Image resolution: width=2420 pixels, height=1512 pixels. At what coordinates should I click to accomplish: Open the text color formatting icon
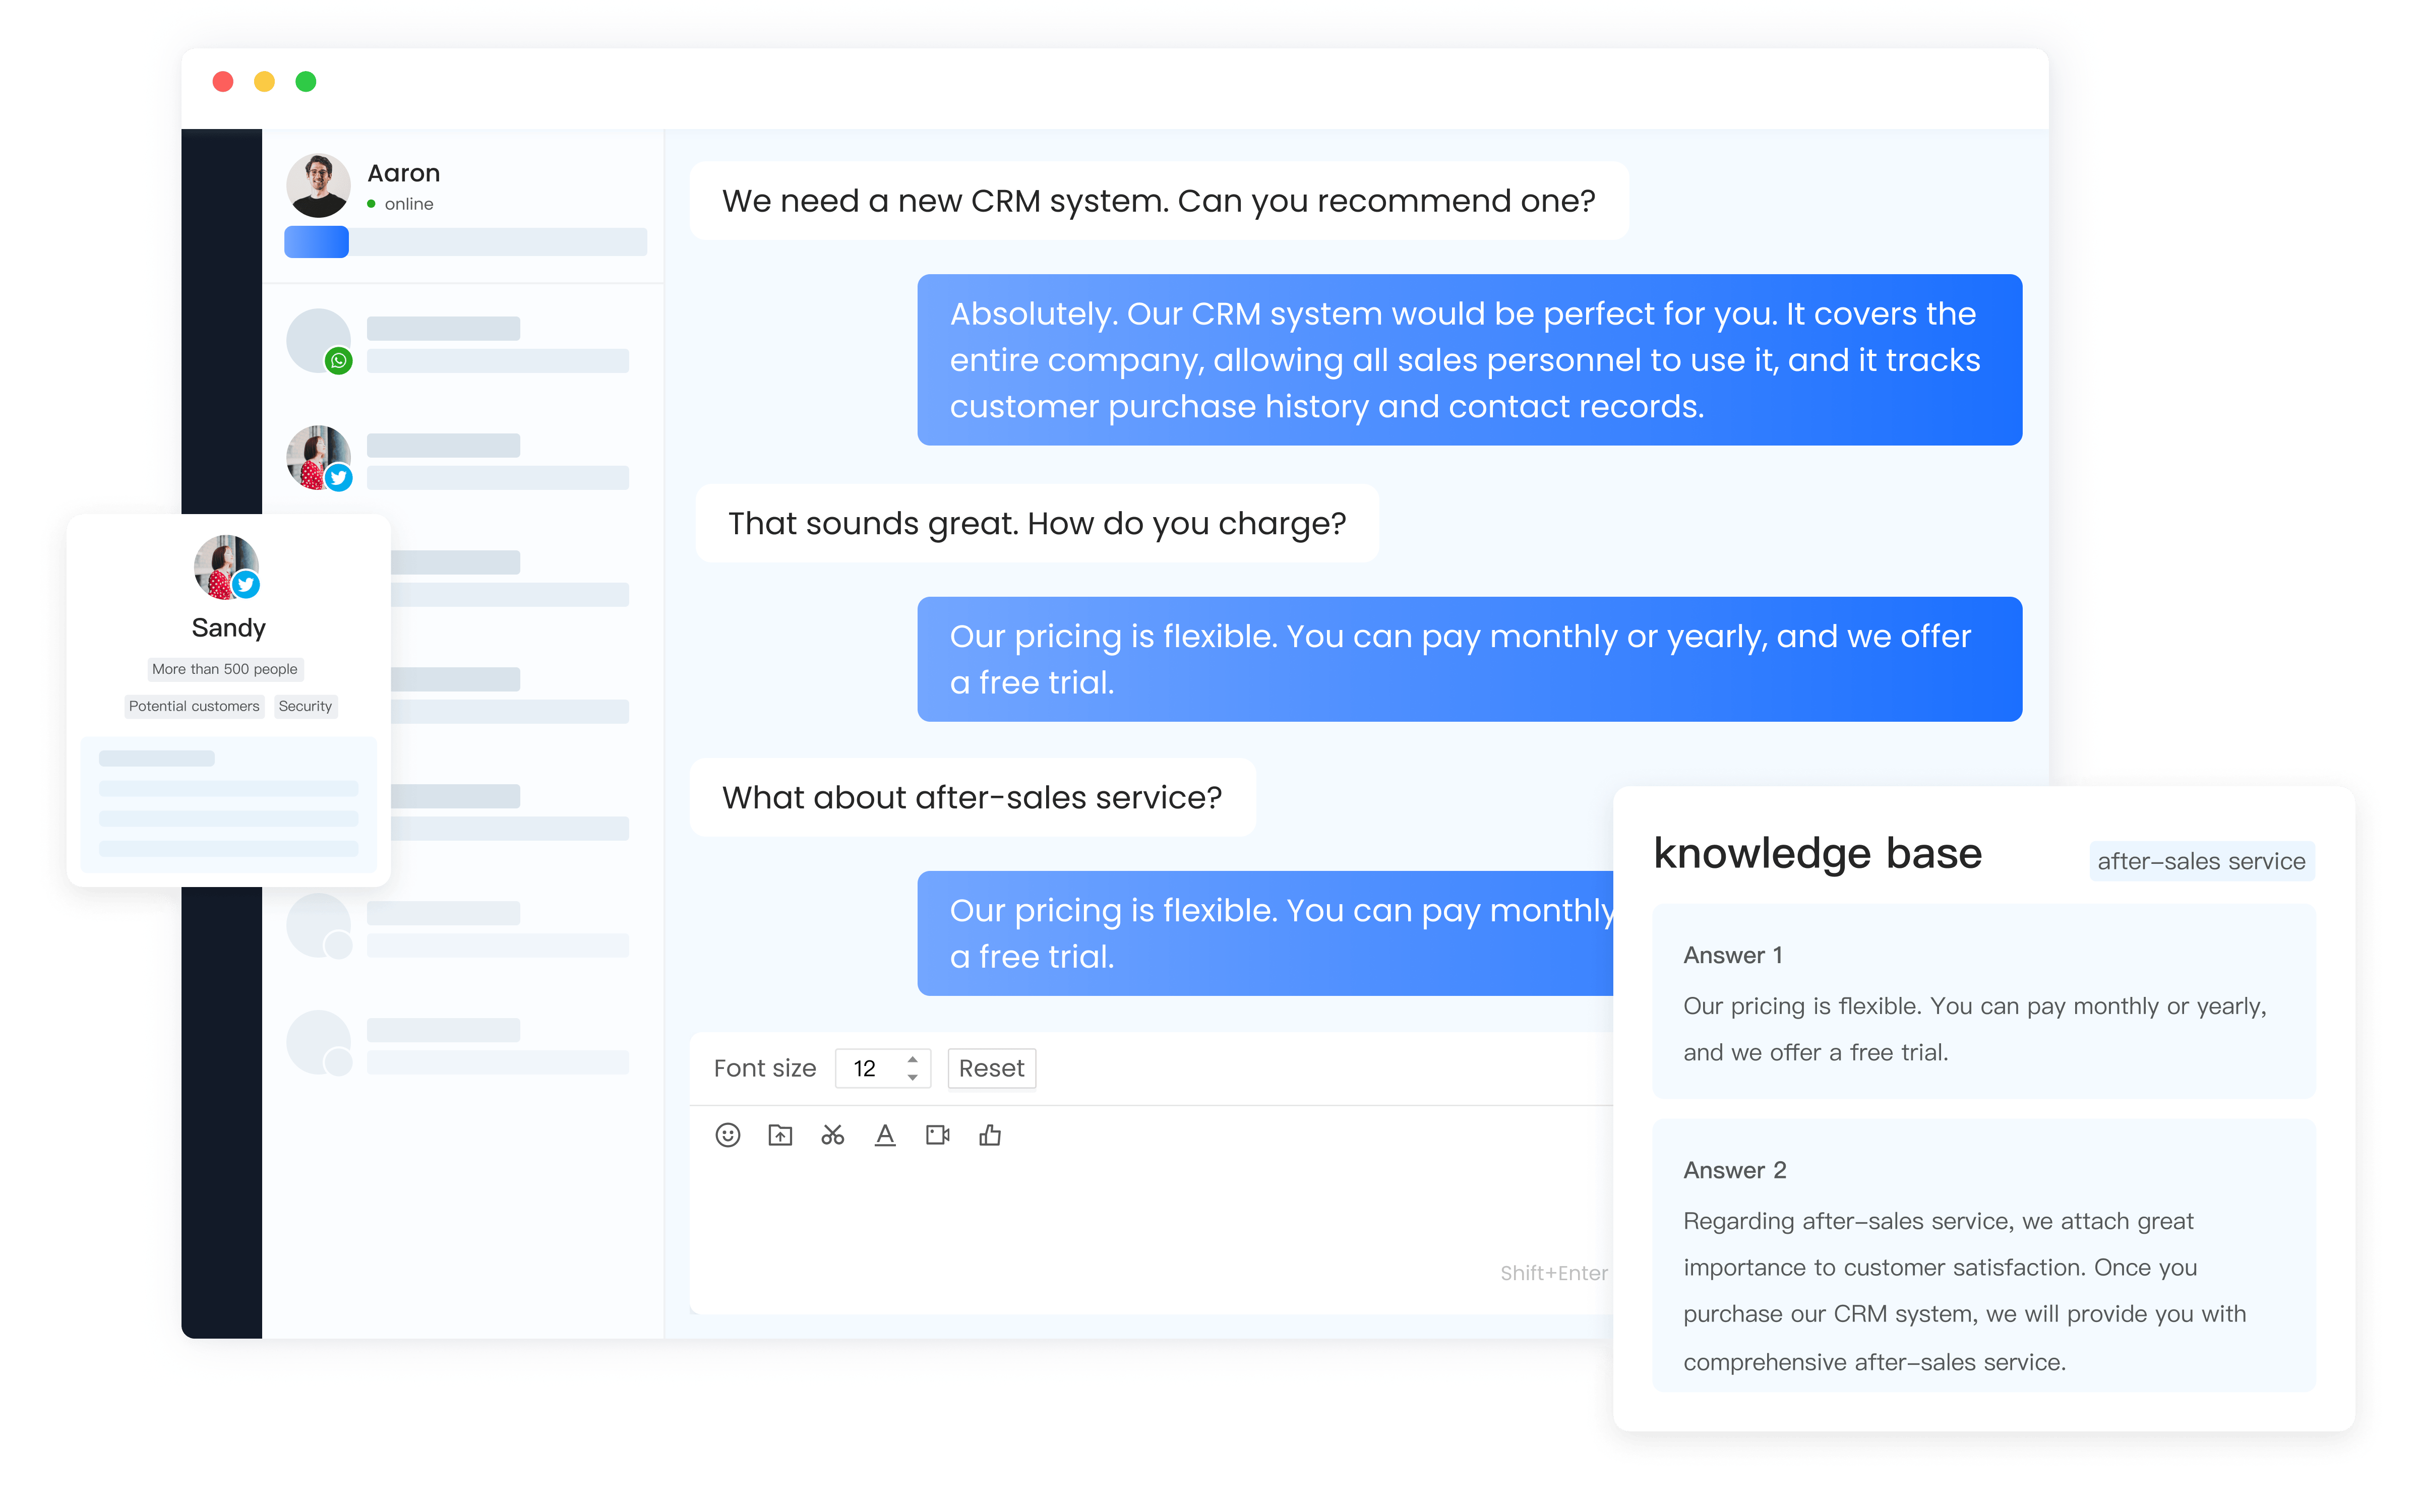(x=886, y=1135)
